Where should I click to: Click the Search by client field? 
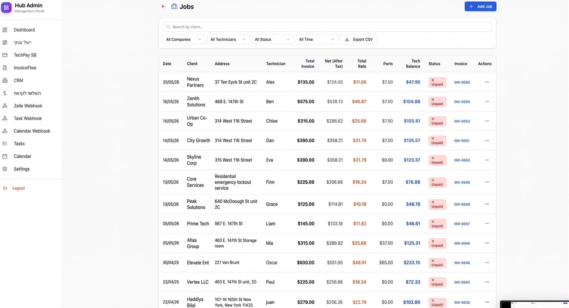pyautogui.click(x=327, y=27)
